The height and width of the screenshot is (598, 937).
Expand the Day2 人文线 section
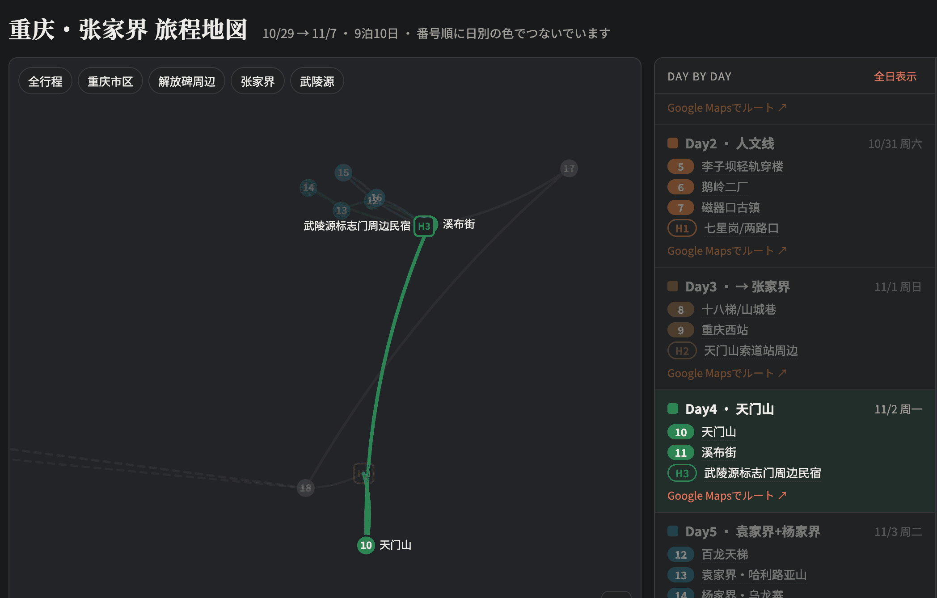(794, 144)
